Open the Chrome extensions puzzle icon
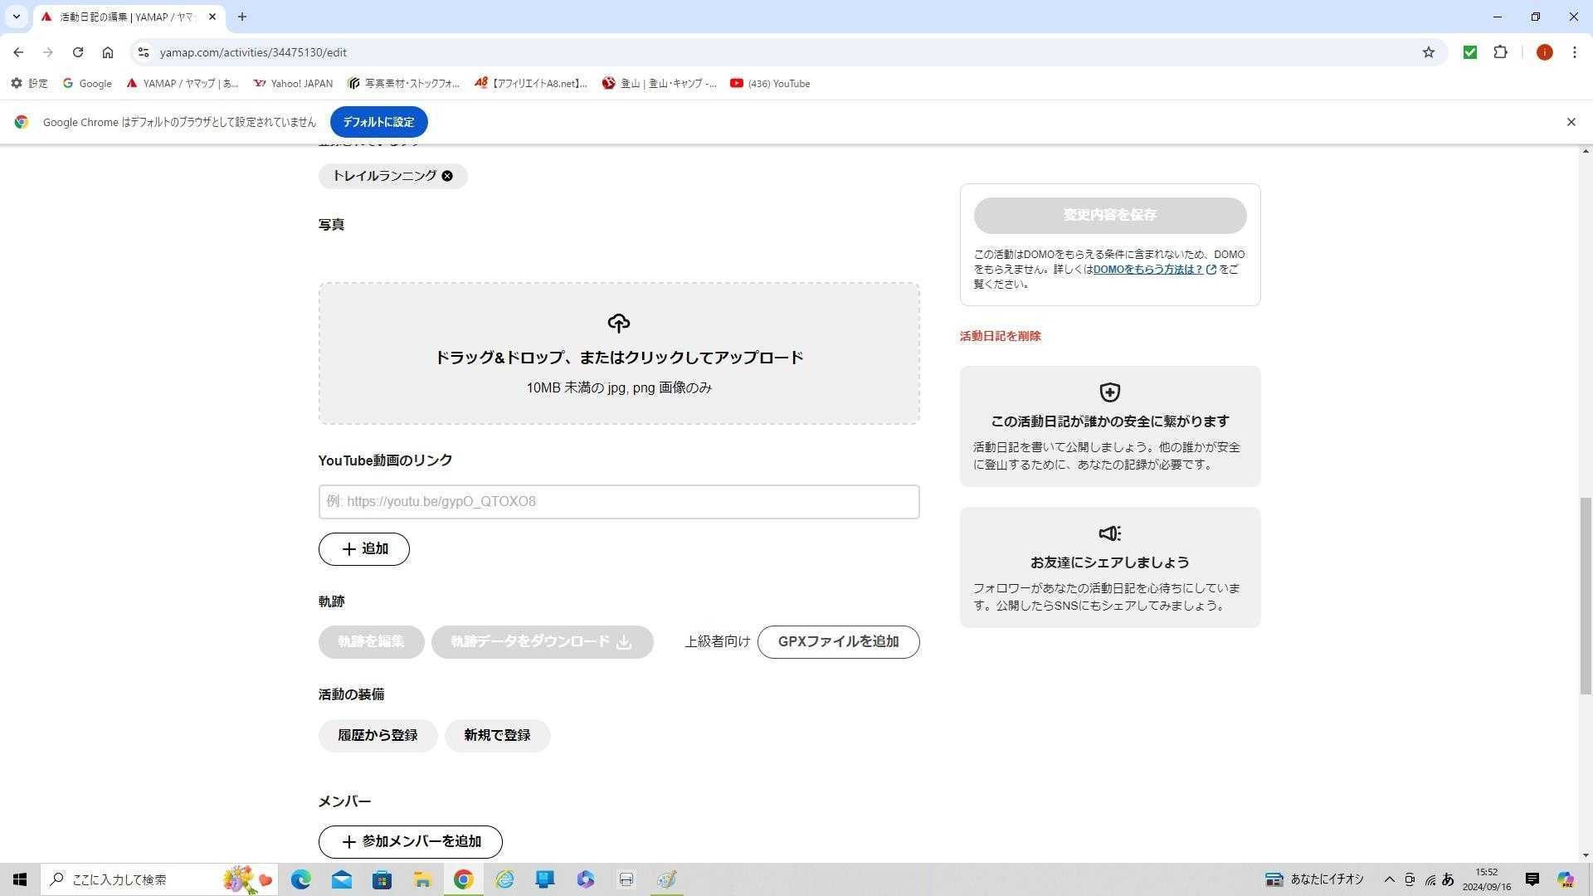 1500,52
